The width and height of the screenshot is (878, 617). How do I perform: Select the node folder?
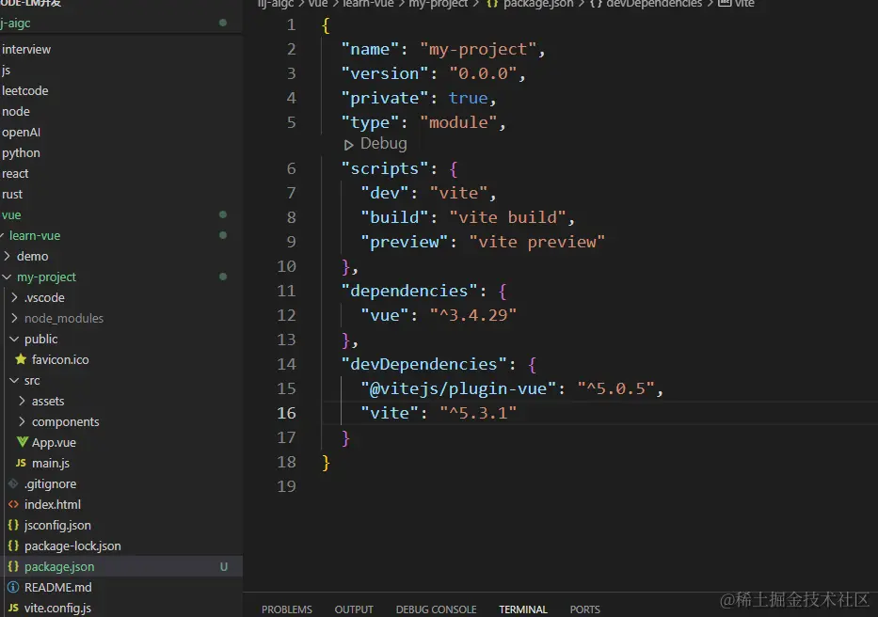coord(16,111)
